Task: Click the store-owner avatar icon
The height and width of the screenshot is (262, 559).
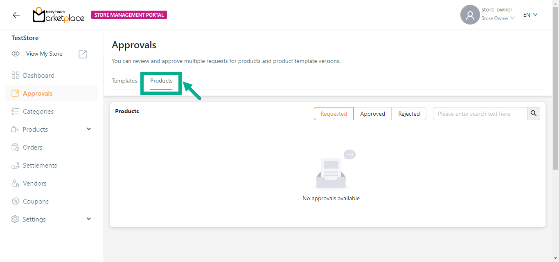Action: [470, 15]
